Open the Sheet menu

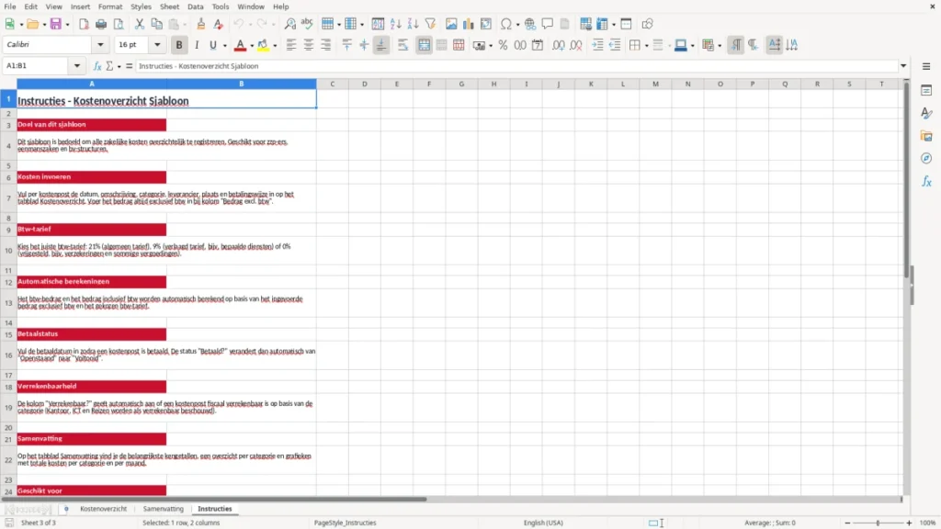[x=169, y=6]
